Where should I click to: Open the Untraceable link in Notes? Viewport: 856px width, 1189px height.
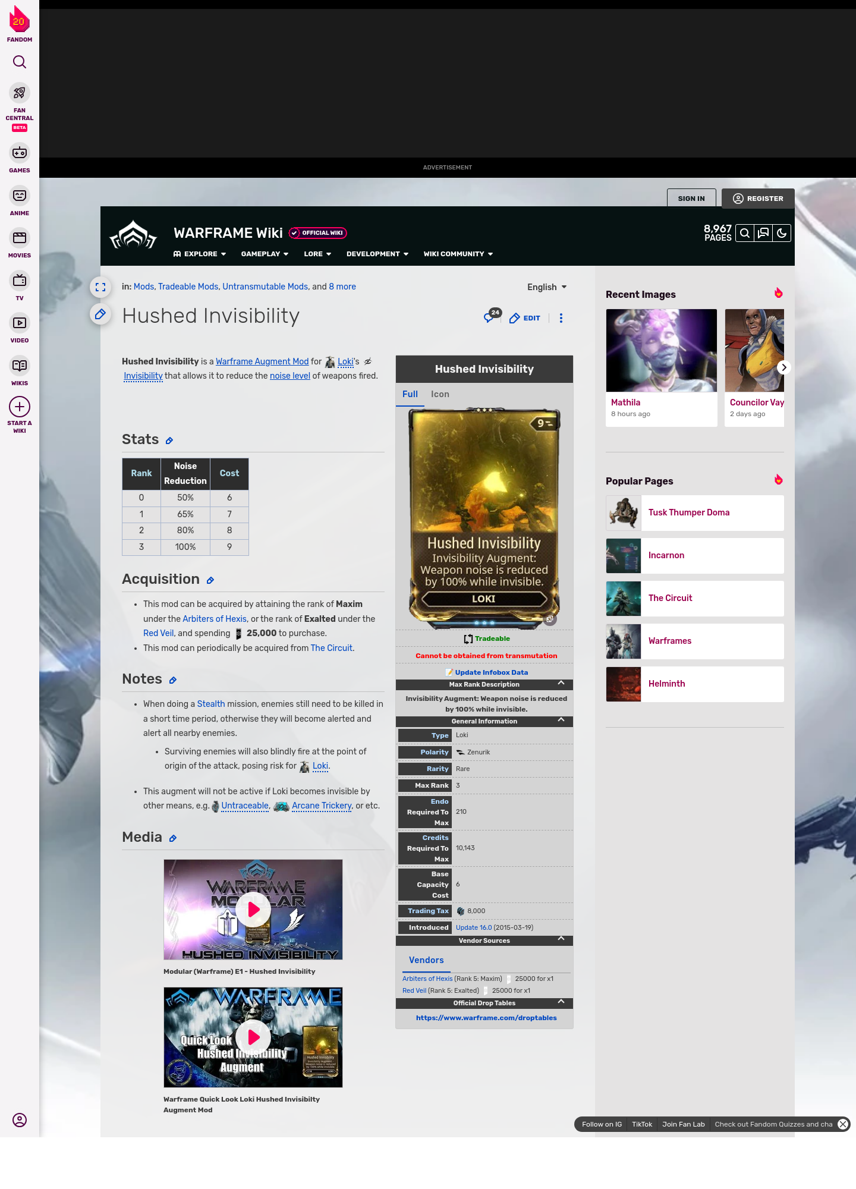click(x=245, y=806)
